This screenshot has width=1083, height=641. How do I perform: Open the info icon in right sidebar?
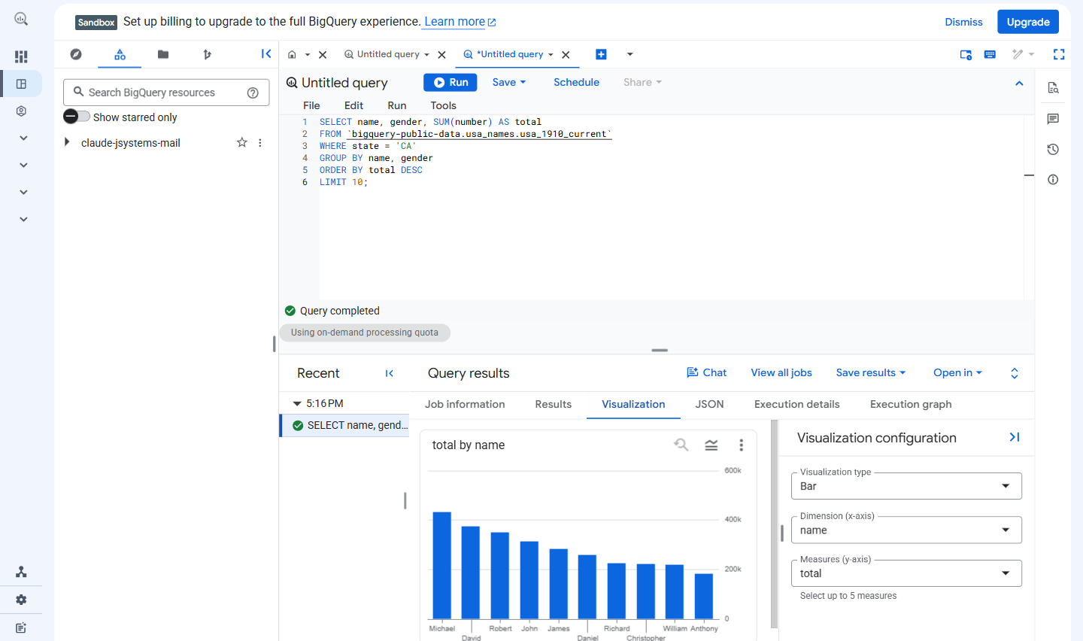click(1053, 179)
